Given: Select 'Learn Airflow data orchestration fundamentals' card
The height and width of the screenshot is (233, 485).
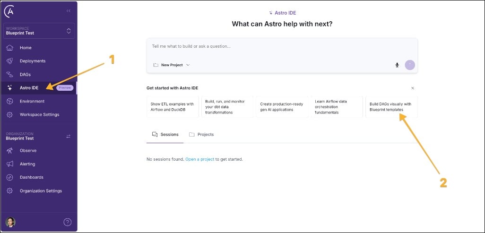Looking at the screenshot, I should pyautogui.click(x=337, y=107).
